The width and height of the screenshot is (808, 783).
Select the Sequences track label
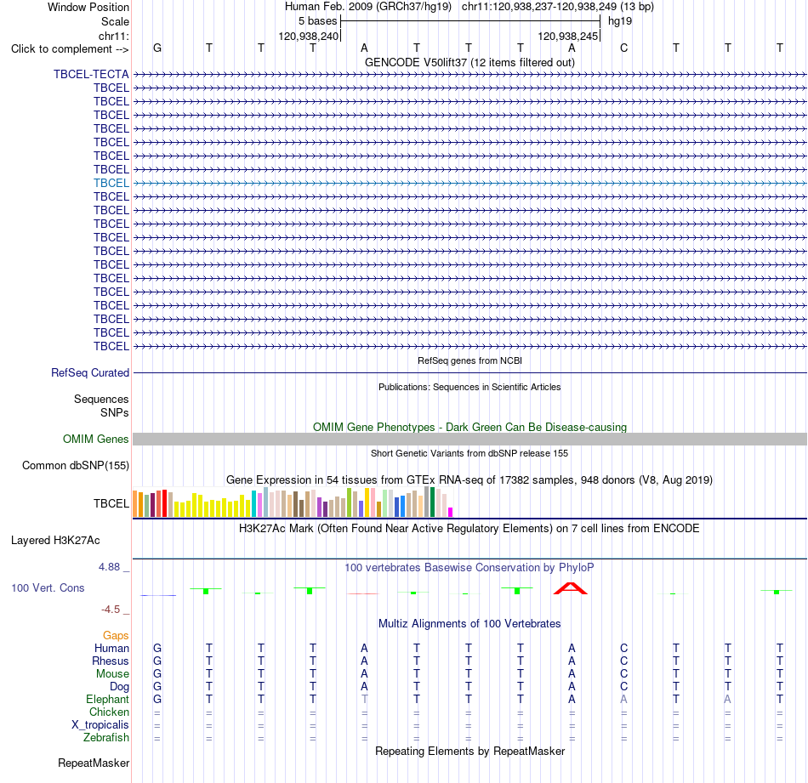(x=101, y=400)
